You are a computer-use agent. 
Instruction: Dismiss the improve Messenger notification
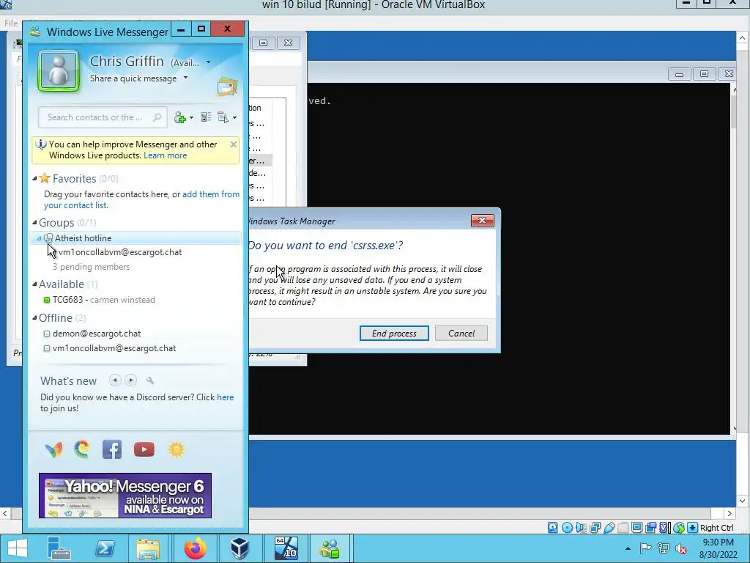click(x=234, y=144)
